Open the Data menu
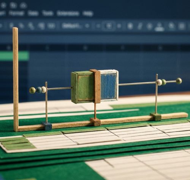This screenshot has height=180, width=190. pos(33,13)
